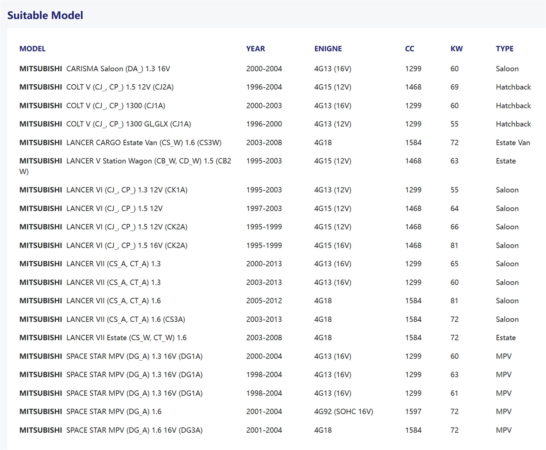Select LANCER VI 1.3 12V (CK1A) model
The width and height of the screenshot is (546, 450).
pyautogui.click(x=103, y=190)
